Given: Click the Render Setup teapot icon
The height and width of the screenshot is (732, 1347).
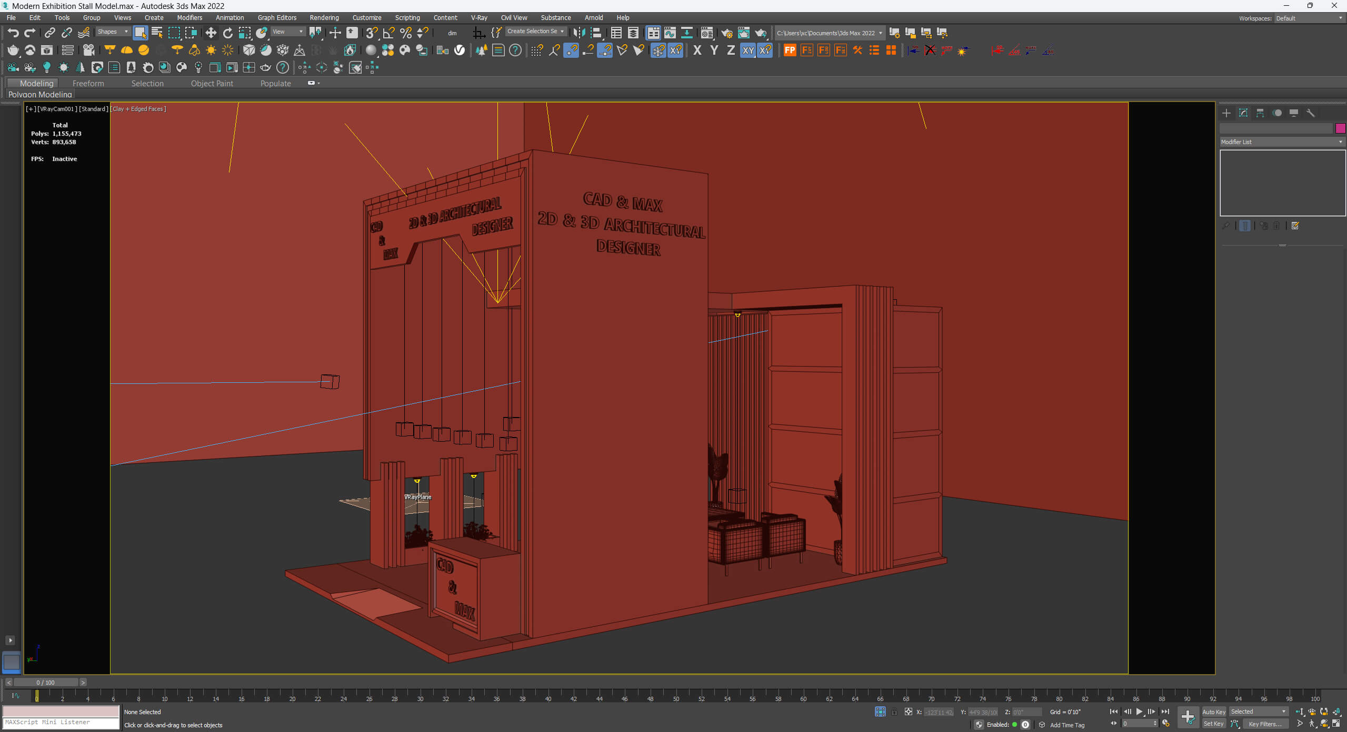Looking at the screenshot, I should pyautogui.click(x=727, y=33).
